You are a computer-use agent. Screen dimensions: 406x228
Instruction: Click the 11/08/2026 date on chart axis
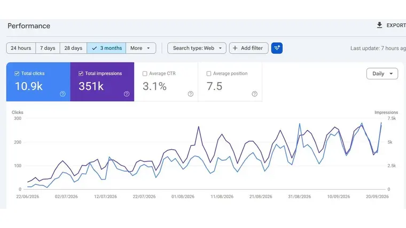[x=222, y=197]
